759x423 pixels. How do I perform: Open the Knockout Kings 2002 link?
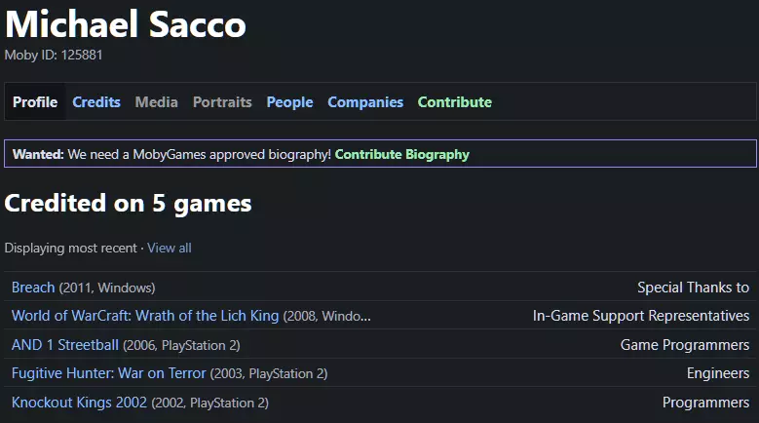click(79, 403)
